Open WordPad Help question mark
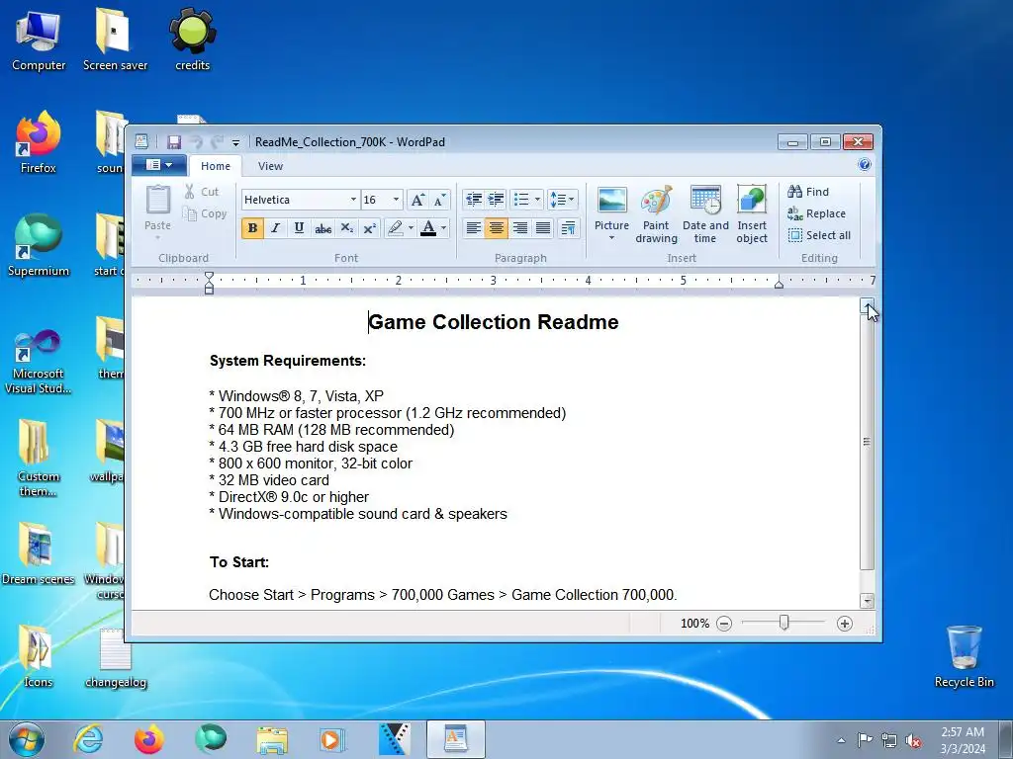This screenshot has width=1013, height=759. point(865,165)
